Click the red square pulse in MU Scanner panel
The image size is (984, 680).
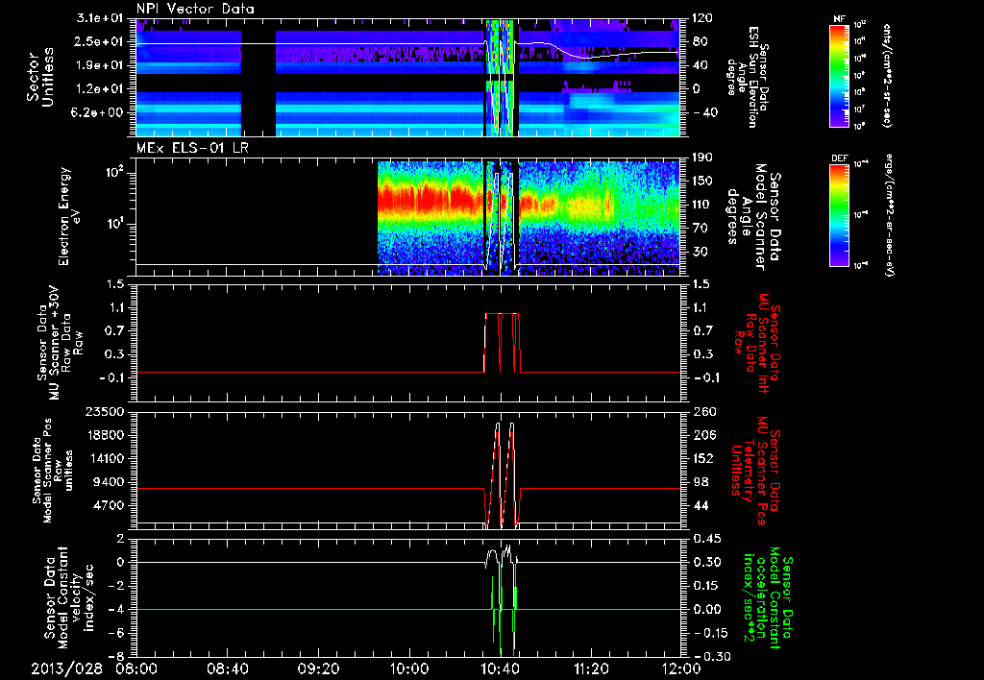(x=502, y=343)
